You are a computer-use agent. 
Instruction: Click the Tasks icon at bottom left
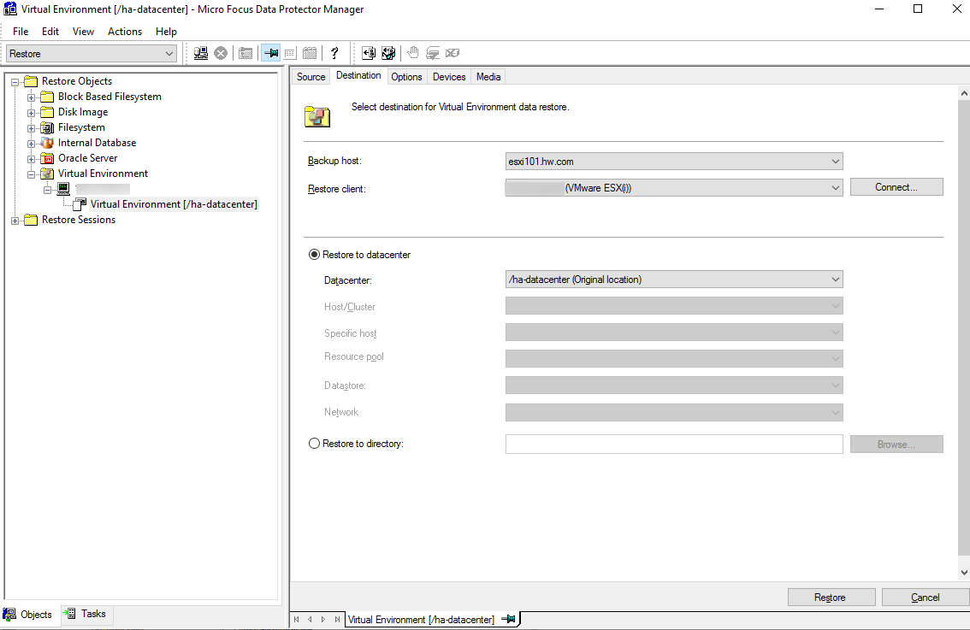[x=70, y=613]
